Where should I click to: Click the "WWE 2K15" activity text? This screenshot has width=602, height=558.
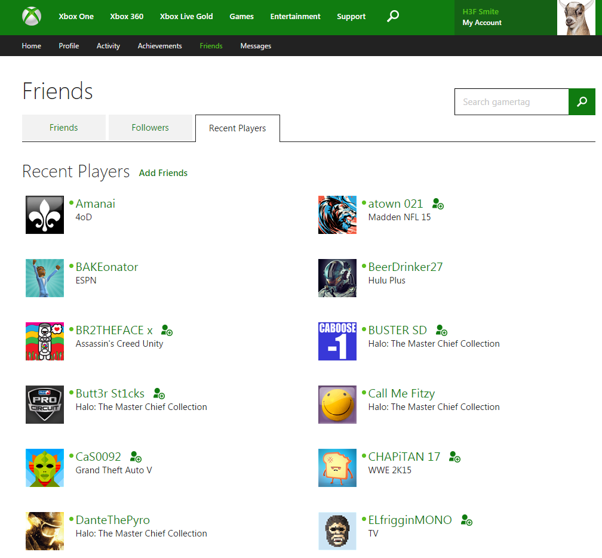tap(389, 470)
